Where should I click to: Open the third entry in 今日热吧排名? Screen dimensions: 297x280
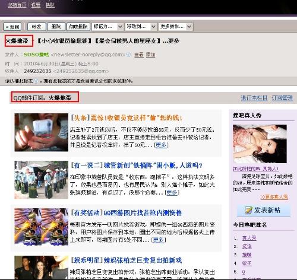(247, 255)
